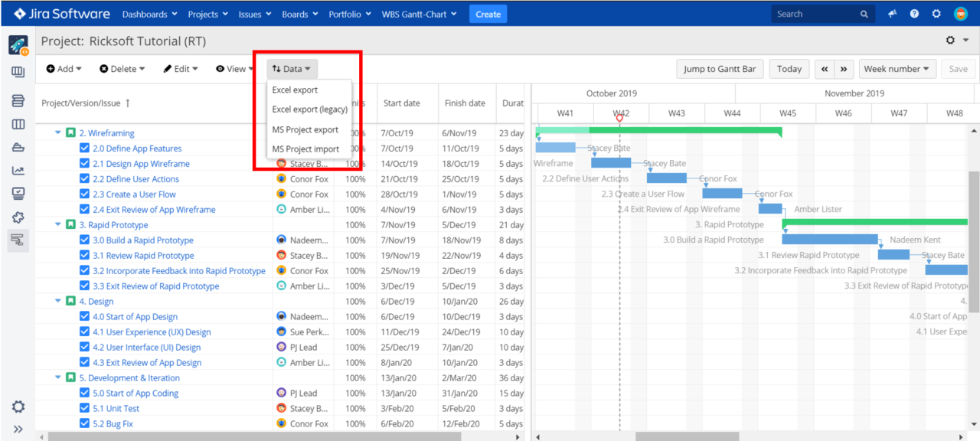
Task: Open the active sprints column icon
Action: pos(18,124)
